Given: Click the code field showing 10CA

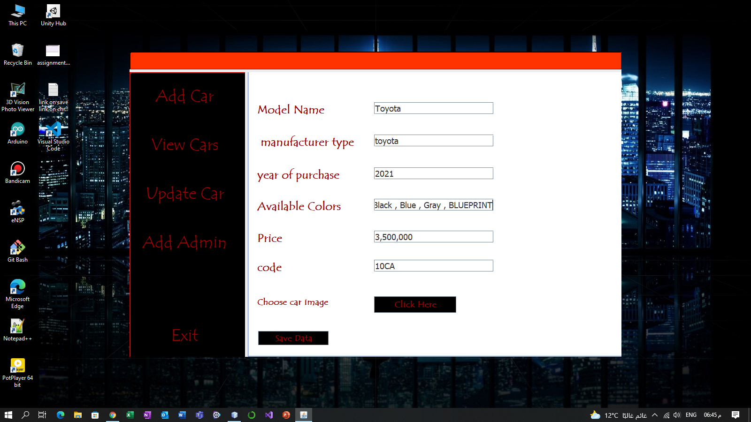Looking at the screenshot, I should [x=434, y=266].
